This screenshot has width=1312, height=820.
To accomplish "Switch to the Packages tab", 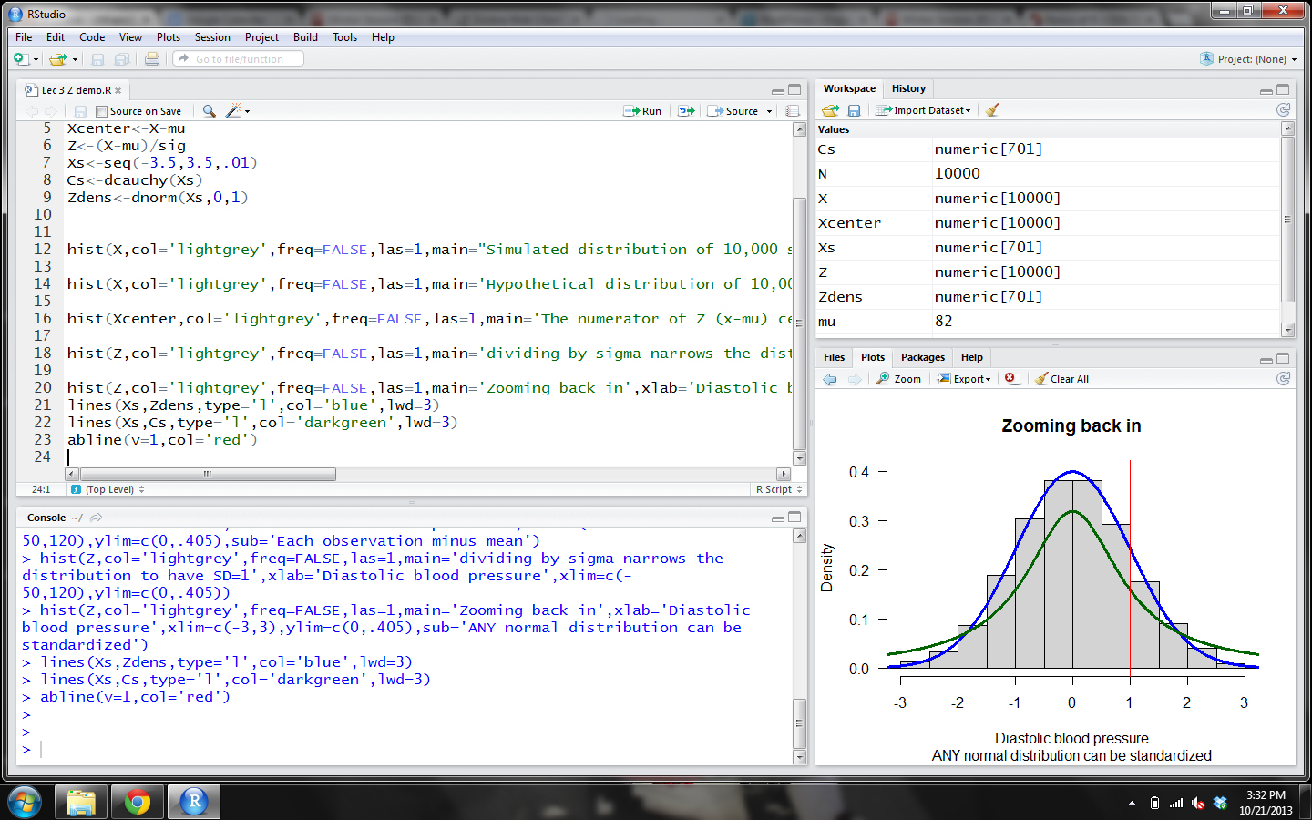I will pos(922,357).
